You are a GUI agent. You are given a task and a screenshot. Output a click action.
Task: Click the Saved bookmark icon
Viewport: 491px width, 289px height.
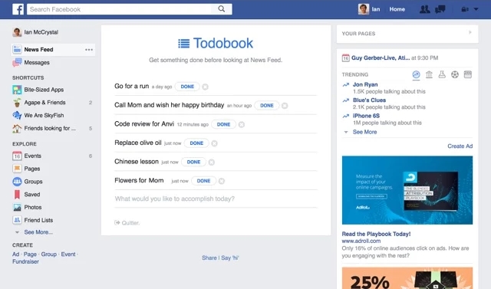coord(17,194)
